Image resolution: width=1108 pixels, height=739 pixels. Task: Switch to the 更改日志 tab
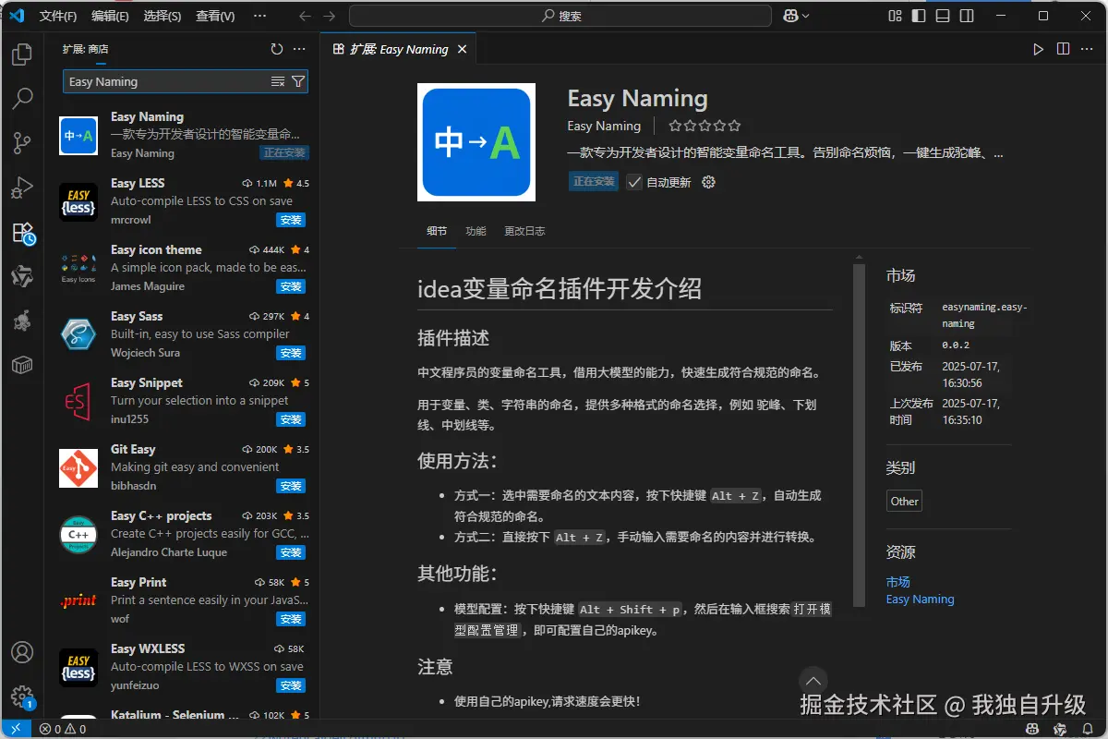(x=524, y=231)
